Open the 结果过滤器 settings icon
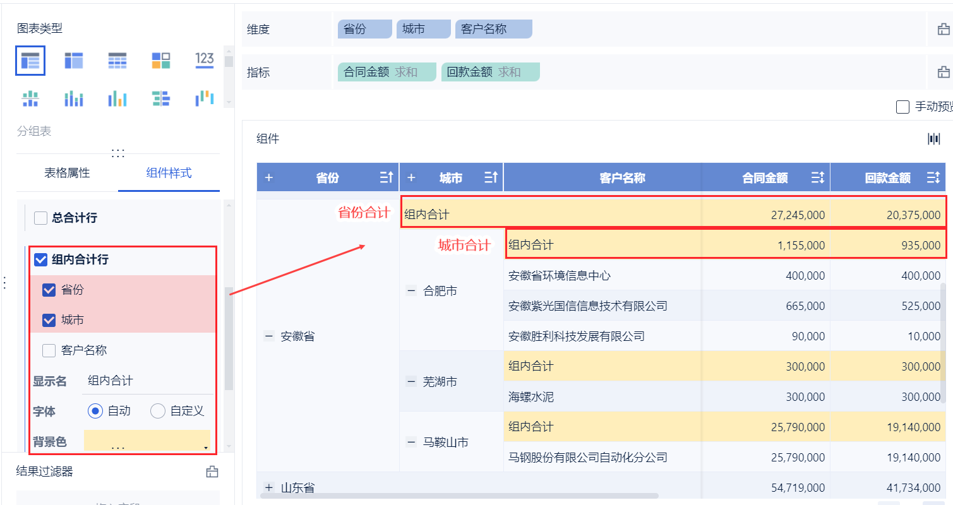 tap(212, 472)
